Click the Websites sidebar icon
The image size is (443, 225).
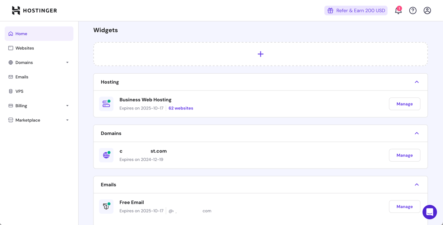pos(11,48)
